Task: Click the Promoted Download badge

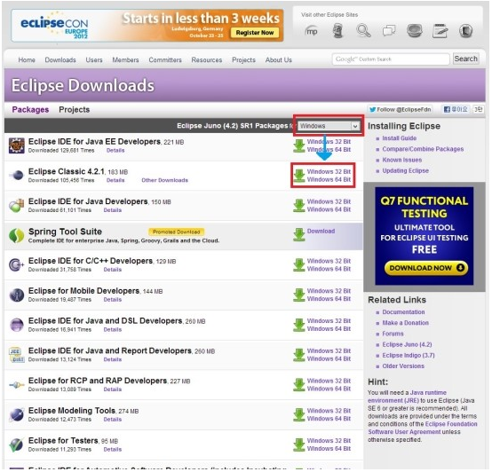Action: tap(177, 232)
